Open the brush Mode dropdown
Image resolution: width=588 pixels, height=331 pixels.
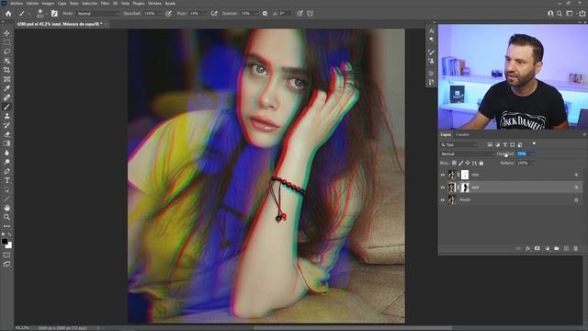[98, 14]
